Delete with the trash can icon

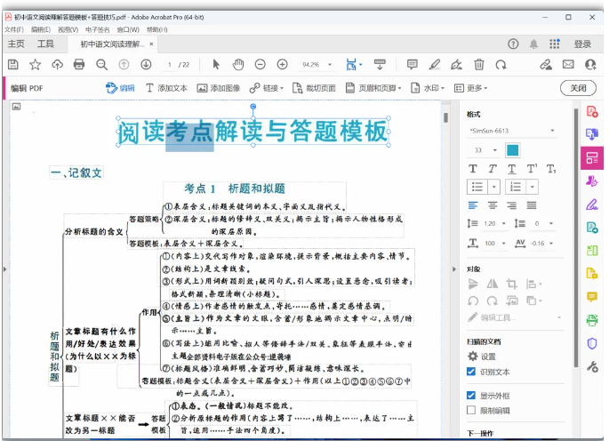(x=479, y=65)
